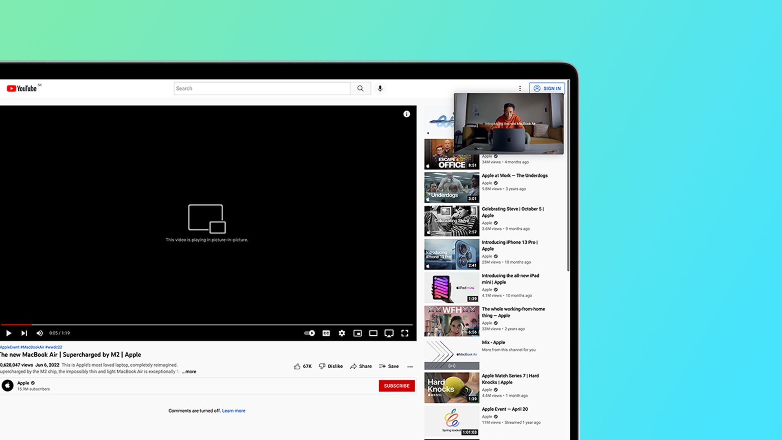Image resolution: width=782 pixels, height=440 pixels.
Task: Open video settings gear icon
Action: point(342,333)
